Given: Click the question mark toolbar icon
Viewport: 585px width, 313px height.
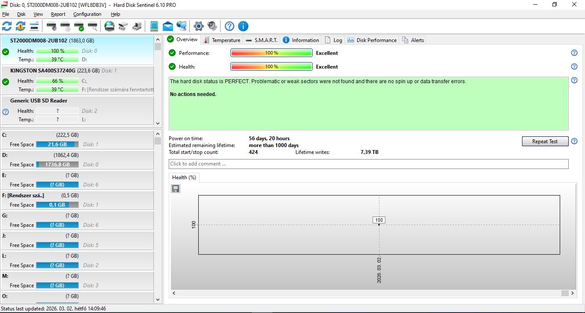Looking at the screenshot, I should [230, 26].
